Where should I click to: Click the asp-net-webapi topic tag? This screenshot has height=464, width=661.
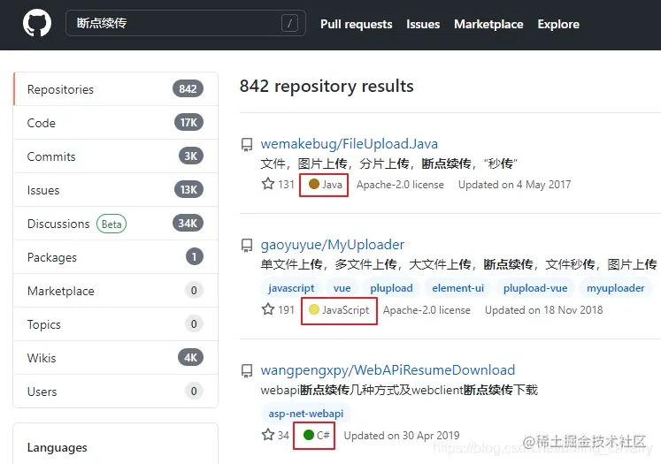coord(306,414)
